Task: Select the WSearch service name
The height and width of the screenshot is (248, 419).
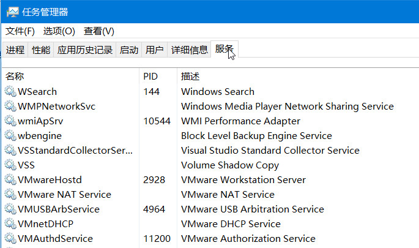Action: click(x=37, y=92)
